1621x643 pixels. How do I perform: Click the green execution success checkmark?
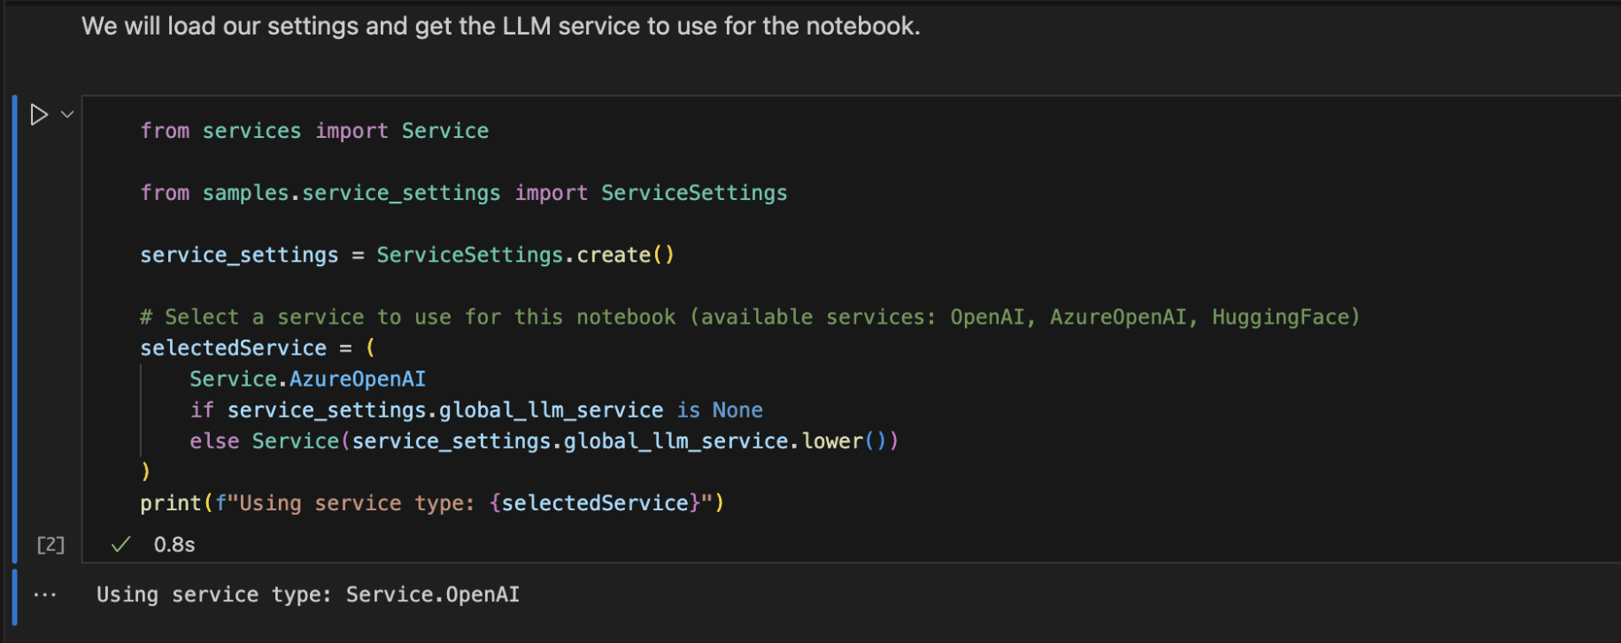tap(120, 545)
